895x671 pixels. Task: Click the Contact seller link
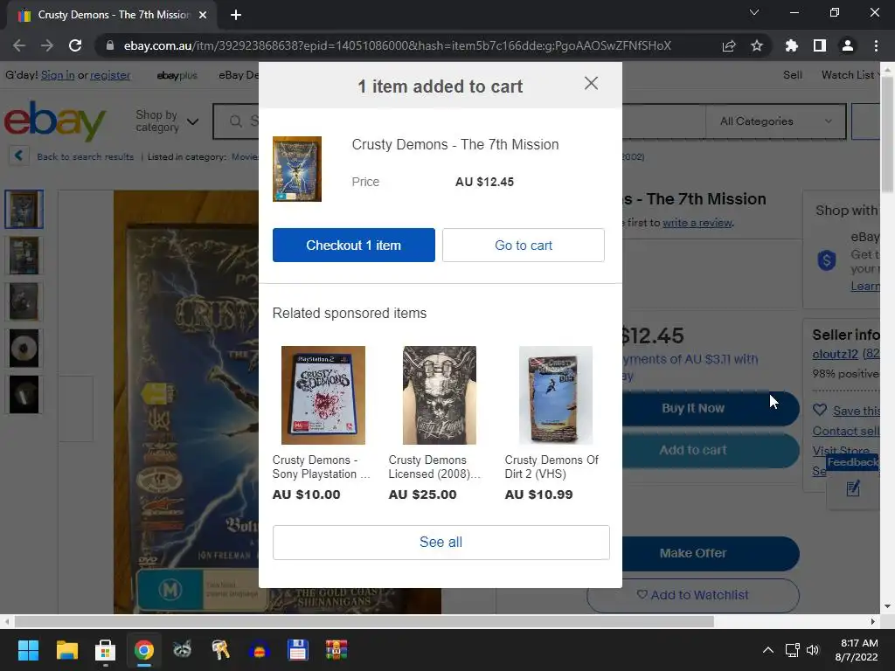click(846, 431)
